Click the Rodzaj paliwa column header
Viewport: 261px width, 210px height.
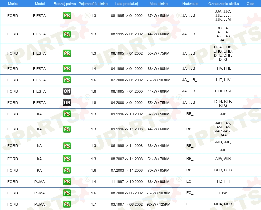pyautogui.click(x=65, y=4)
